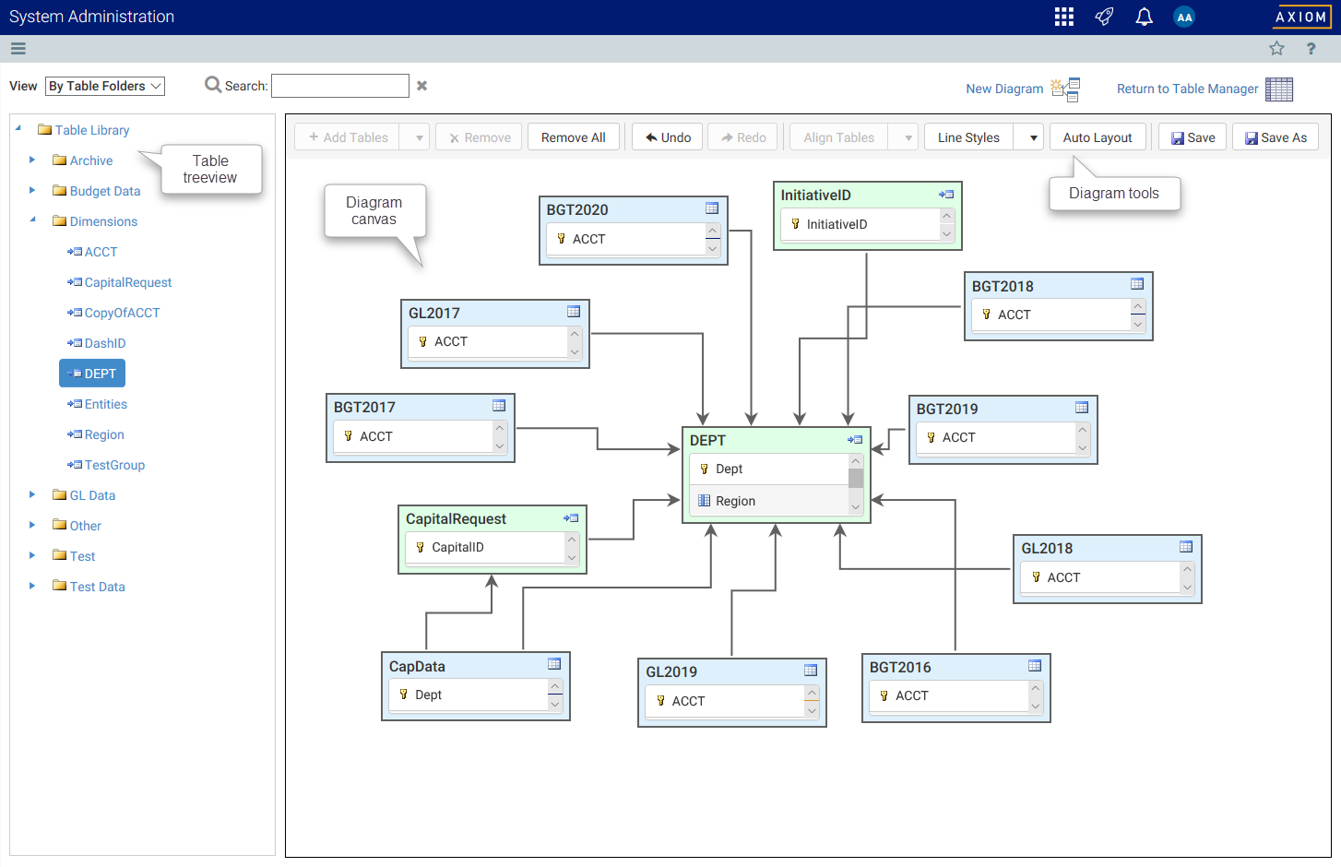Click the Return to Table Manager grid icon
This screenshot has width=1341, height=867.
point(1278,89)
